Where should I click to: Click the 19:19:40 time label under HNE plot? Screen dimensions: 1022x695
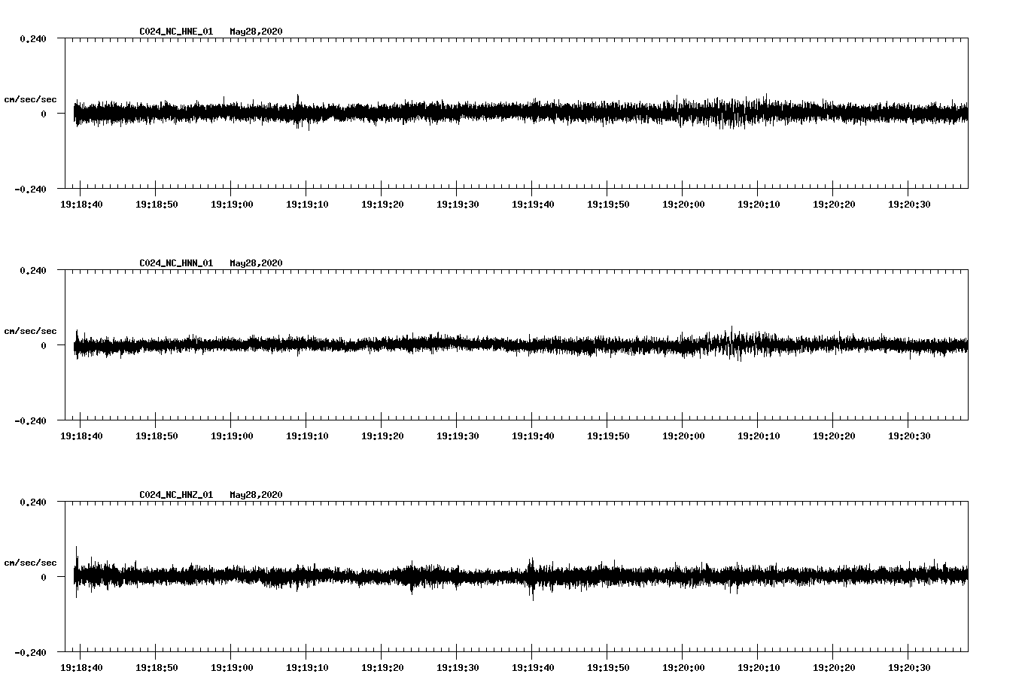[x=533, y=204]
